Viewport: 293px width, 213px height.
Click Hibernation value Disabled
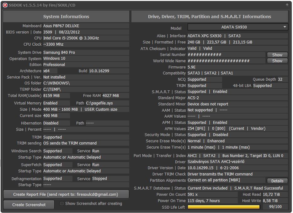point(51,123)
